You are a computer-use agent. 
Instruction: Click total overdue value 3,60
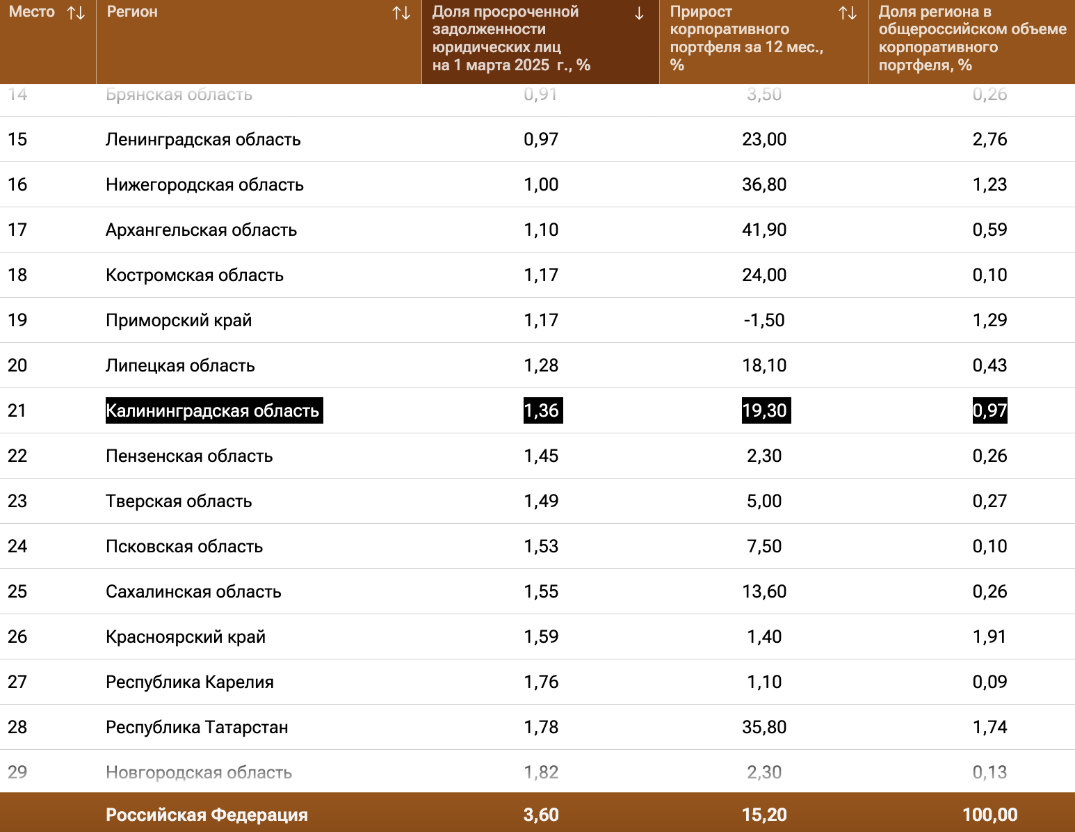pos(541,815)
